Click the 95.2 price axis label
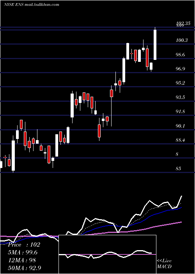Screen dimensions: 195x274 (180, 83)
